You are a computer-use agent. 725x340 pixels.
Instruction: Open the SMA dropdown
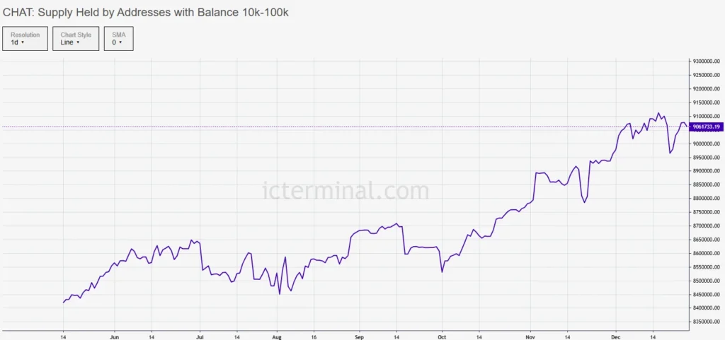click(118, 38)
